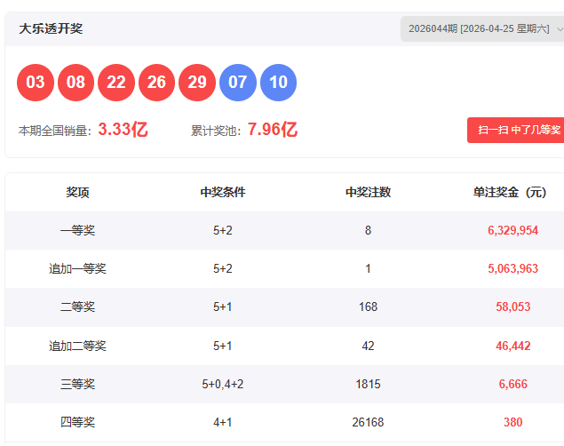This screenshot has width=564, height=446.
Task: Click the 奖项 column header
Action: [x=77, y=192]
